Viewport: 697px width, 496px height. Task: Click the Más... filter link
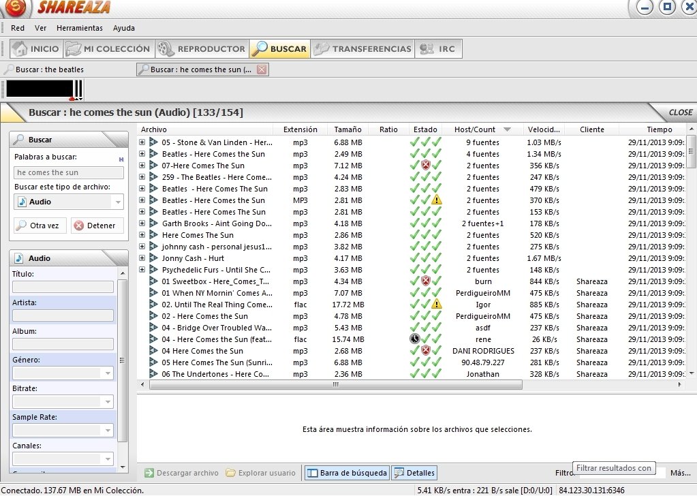pyautogui.click(x=681, y=473)
